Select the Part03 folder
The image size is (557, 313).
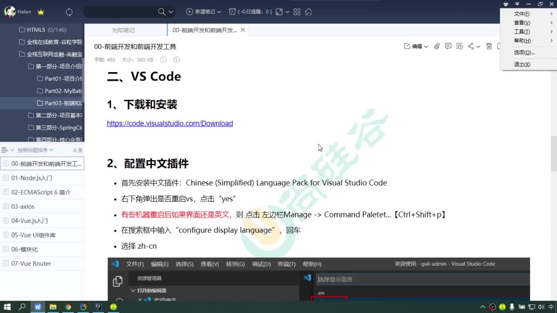click(60, 103)
